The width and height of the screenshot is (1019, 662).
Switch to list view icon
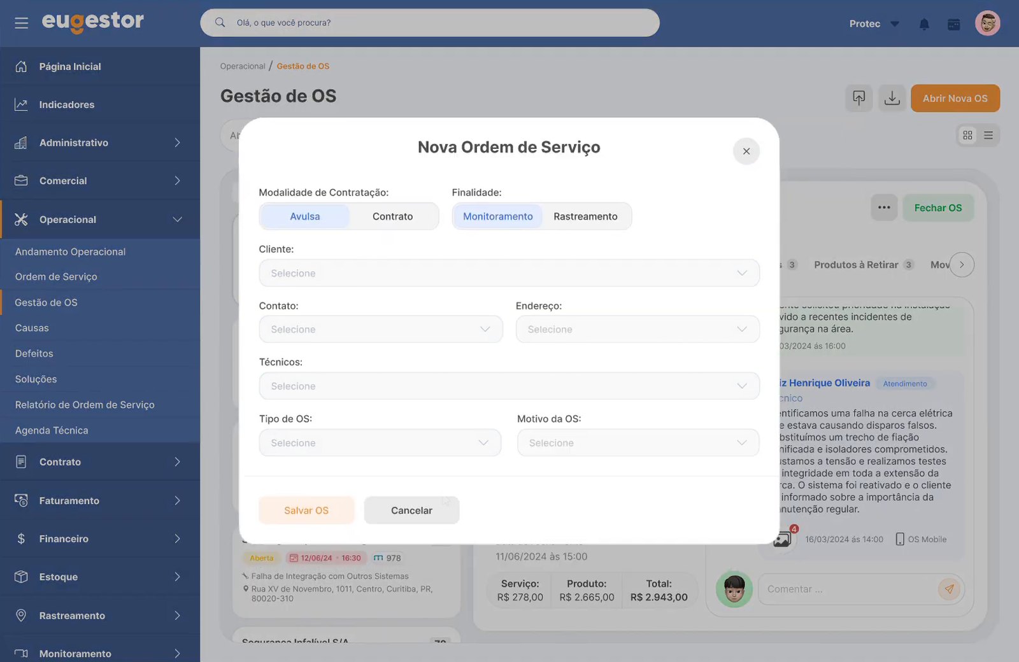coord(988,135)
